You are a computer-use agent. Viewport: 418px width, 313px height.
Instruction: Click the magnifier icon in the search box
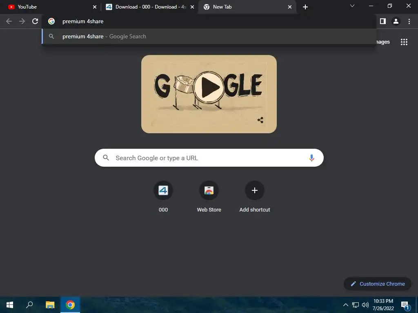point(106,158)
